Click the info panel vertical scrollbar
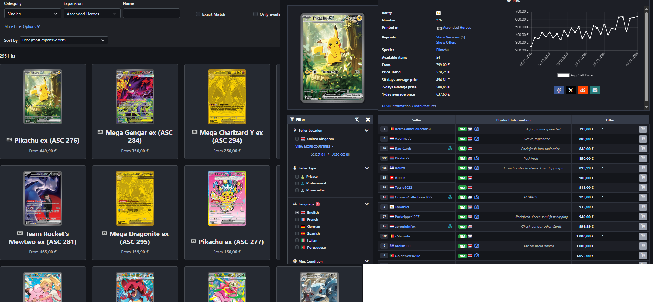Screen dimensions: 653x303 (646, 57)
